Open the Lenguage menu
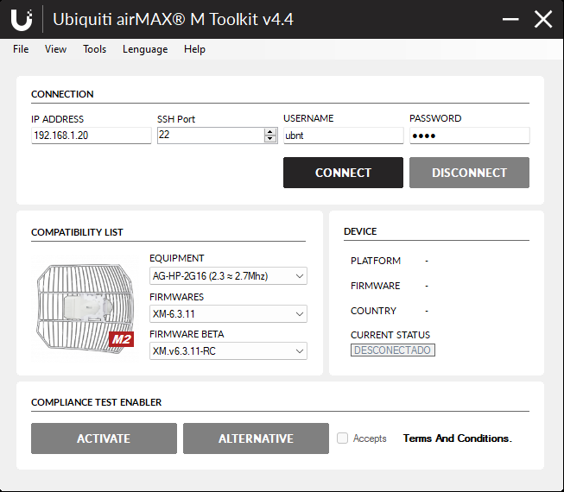The image size is (564, 492). tap(145, 49)
